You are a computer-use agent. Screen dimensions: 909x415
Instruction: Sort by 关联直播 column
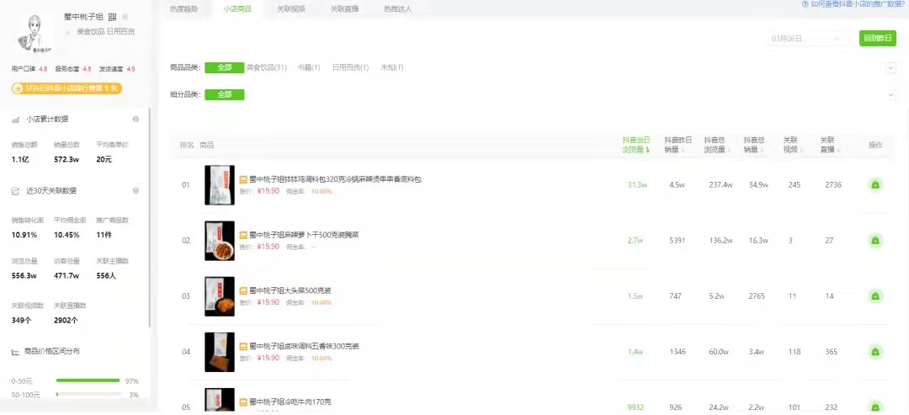pos(830,145)
